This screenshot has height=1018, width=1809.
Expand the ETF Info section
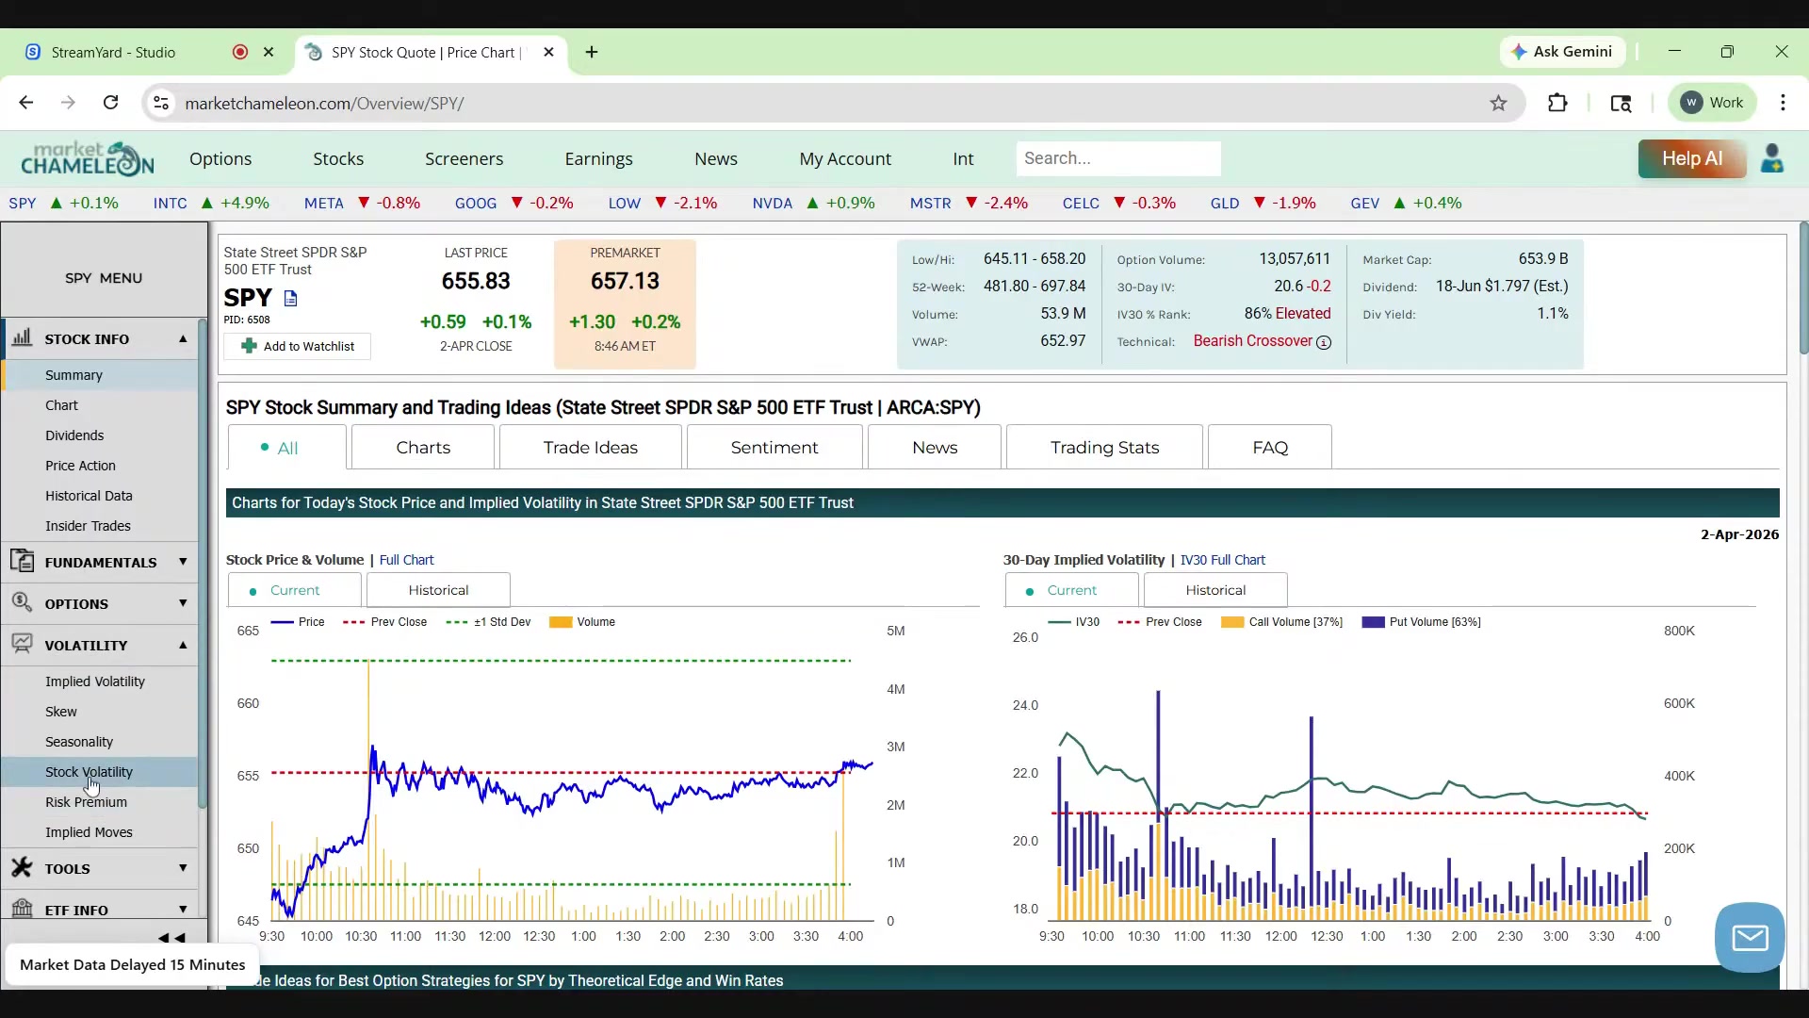(x=183, y=910)
